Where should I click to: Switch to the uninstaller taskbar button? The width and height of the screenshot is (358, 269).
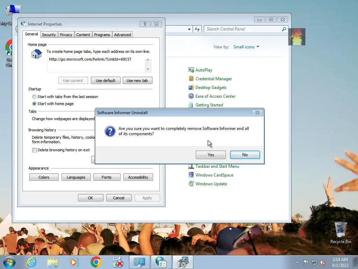[x=183, y=262]
